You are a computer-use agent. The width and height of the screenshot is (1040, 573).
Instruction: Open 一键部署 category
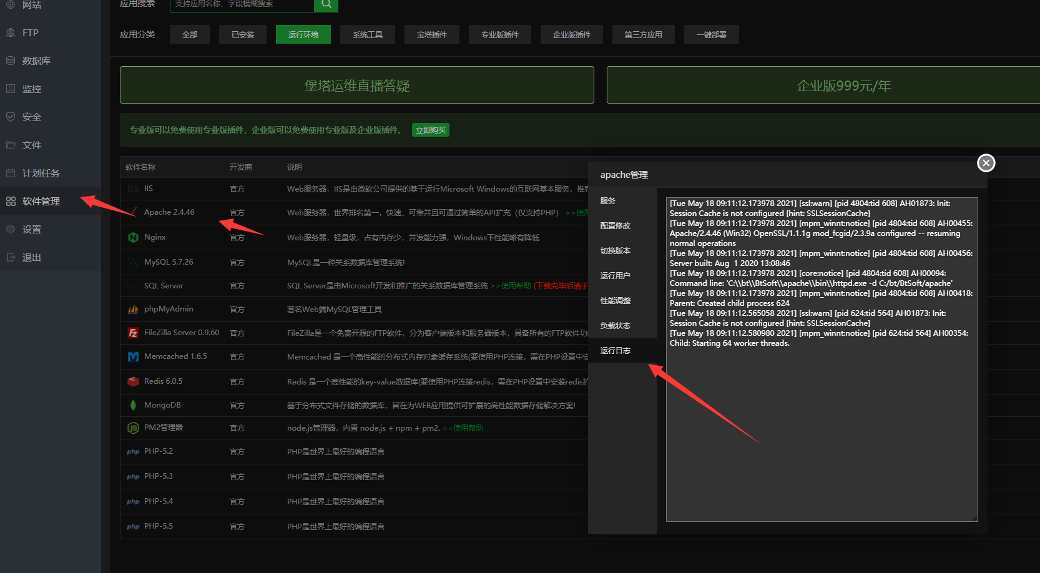point(712,34)
